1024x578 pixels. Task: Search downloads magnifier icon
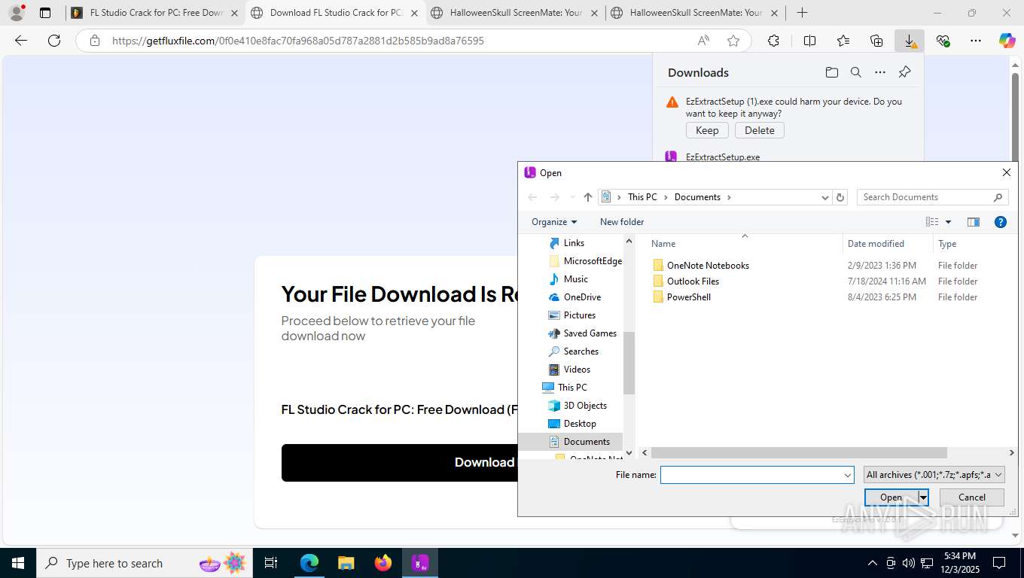pos(856,72)
